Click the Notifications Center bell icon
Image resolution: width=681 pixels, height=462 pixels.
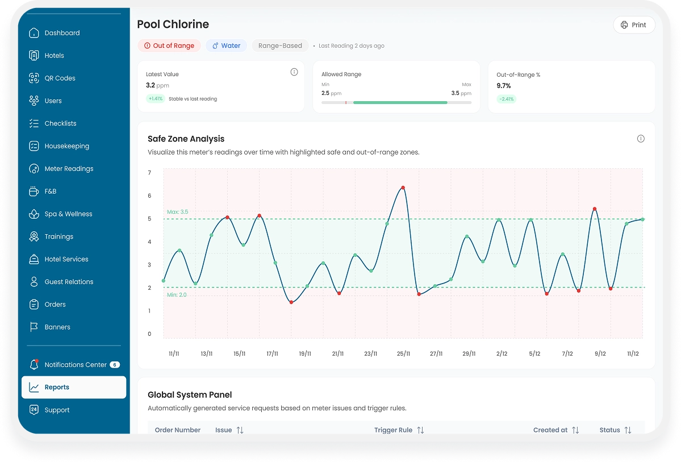point(34,365)
